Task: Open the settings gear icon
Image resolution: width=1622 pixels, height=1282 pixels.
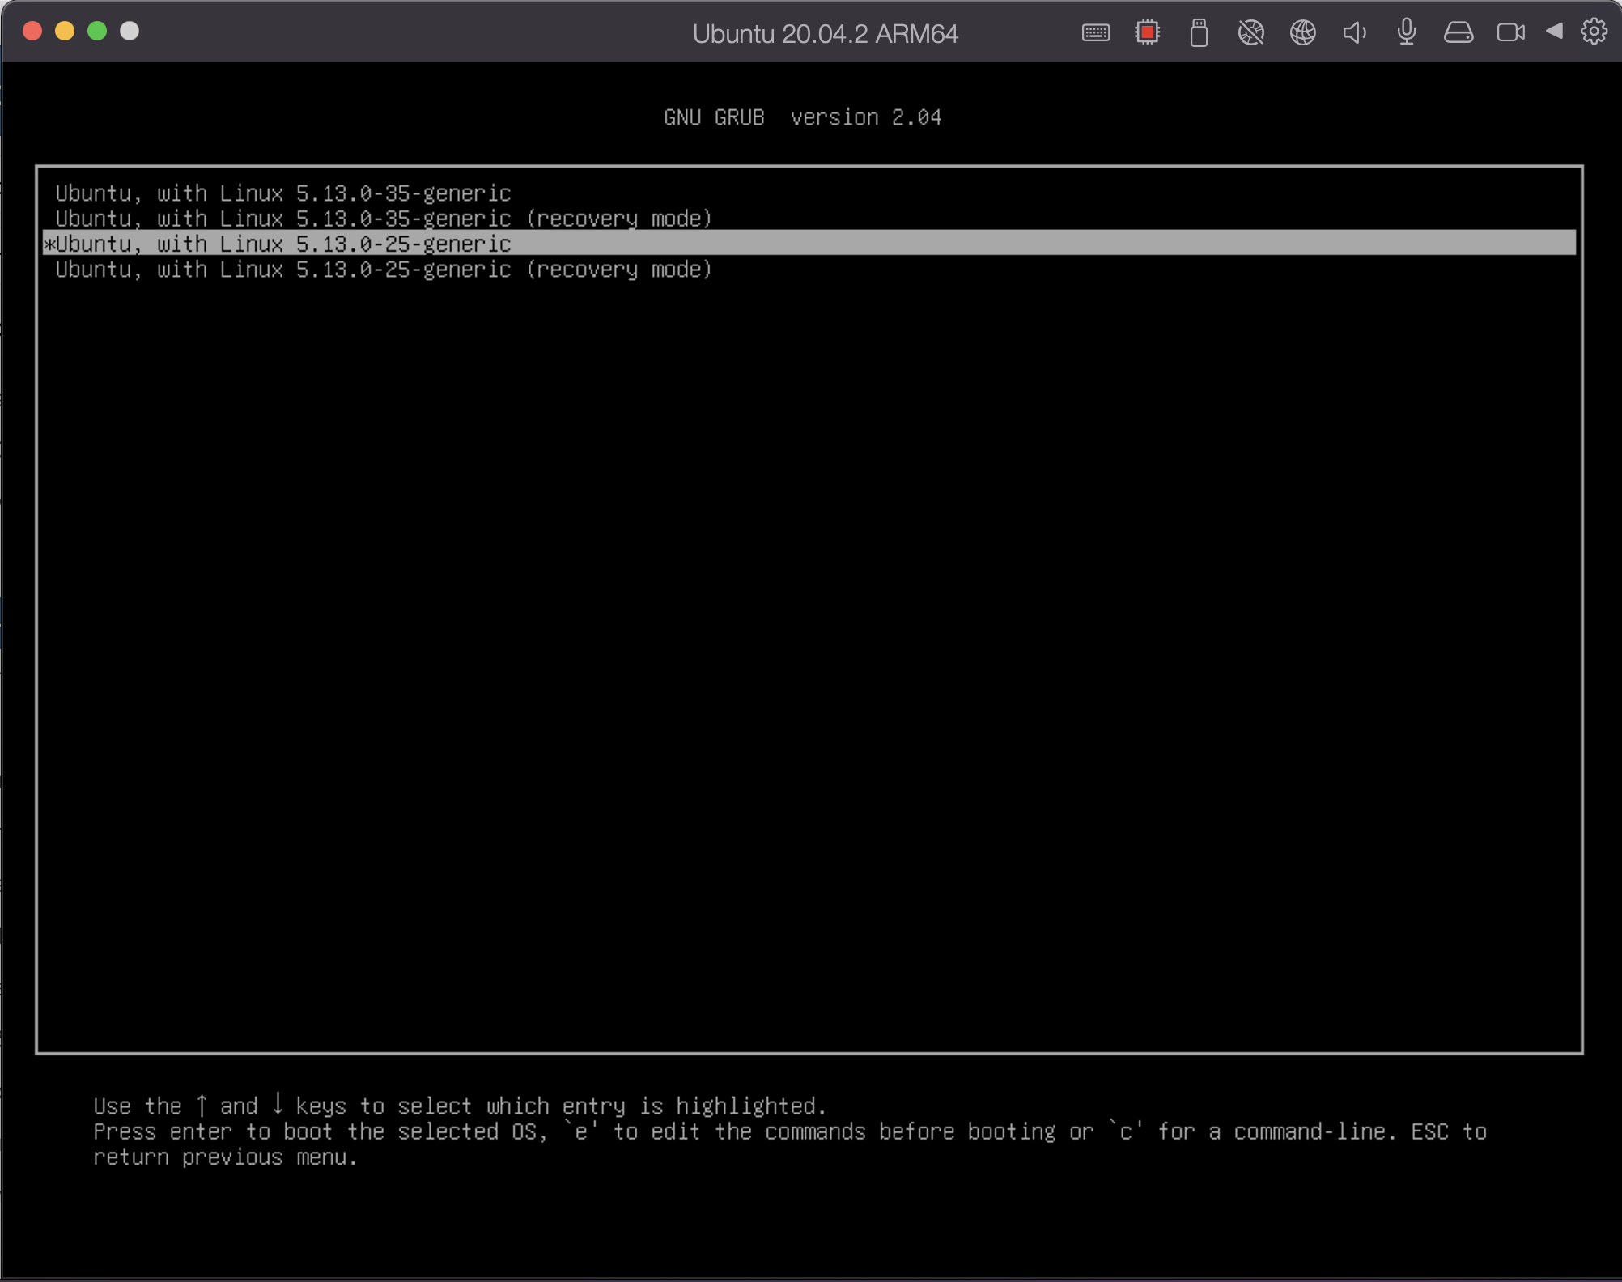Action: 1594,32
